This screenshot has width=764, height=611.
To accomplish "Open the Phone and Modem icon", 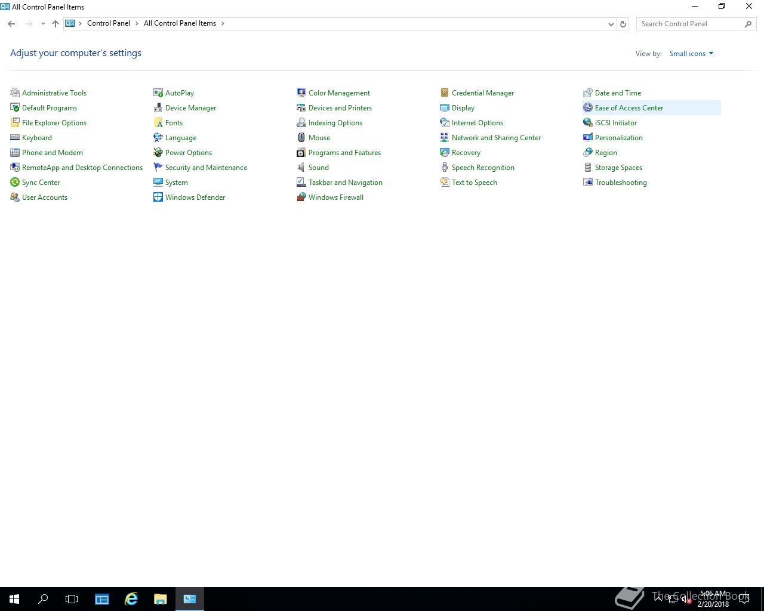I will pyautogui.click(x=15, y=152).
